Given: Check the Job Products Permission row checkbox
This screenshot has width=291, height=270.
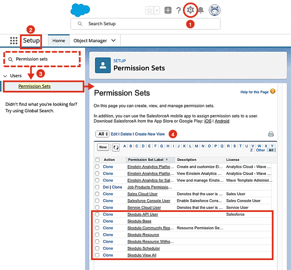Looking at the screenshot, I should 97,187.
